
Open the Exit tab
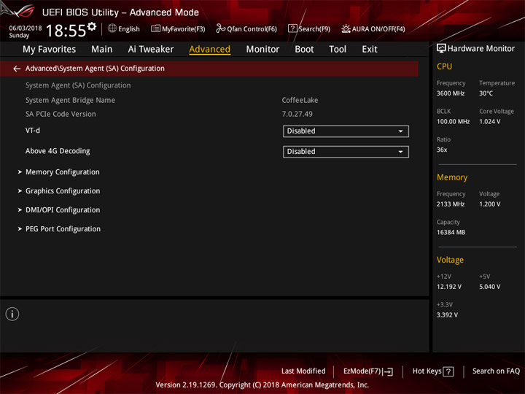(x=369, y=50)
